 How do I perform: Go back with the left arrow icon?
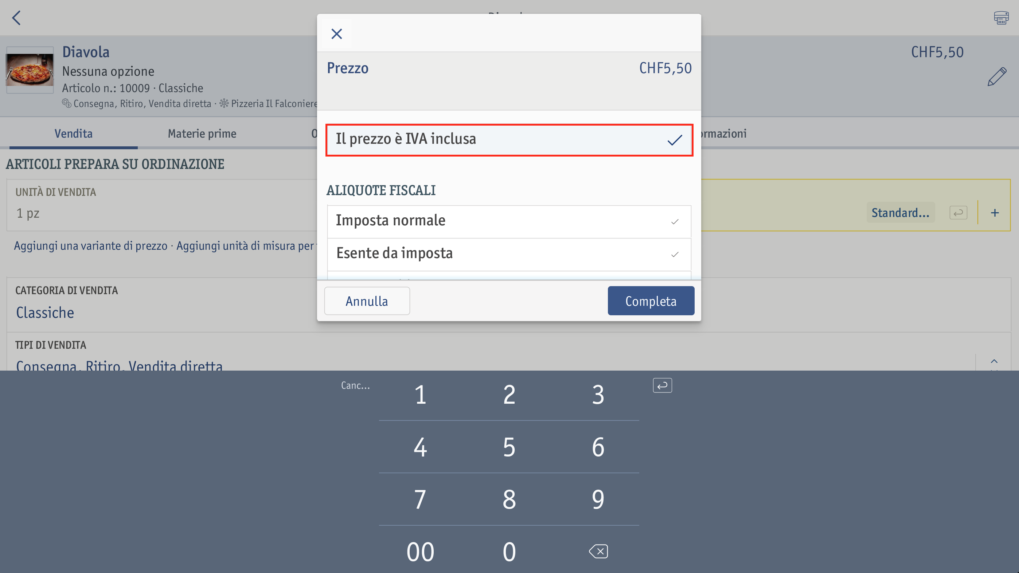point(16,18)
